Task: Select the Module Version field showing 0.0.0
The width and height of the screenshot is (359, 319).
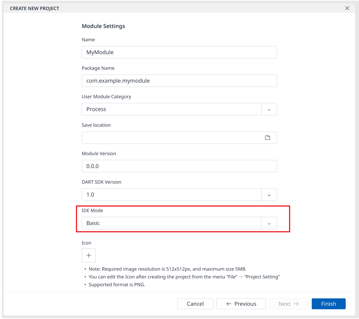Action: tap(179, 166)
